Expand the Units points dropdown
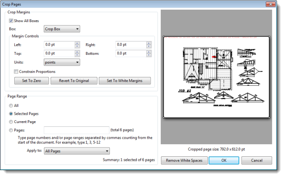The height and width of the screenshot is (177, 284). [62, 62]
